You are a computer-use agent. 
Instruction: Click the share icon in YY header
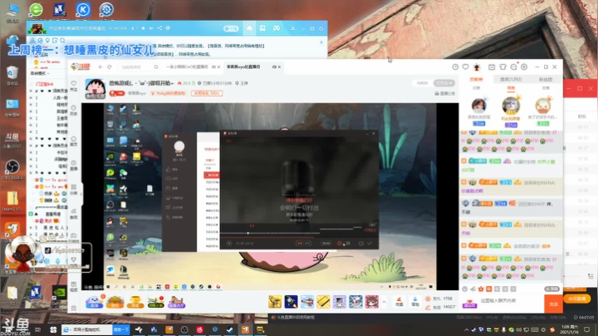pyautogui.click(x=159, y=28)
